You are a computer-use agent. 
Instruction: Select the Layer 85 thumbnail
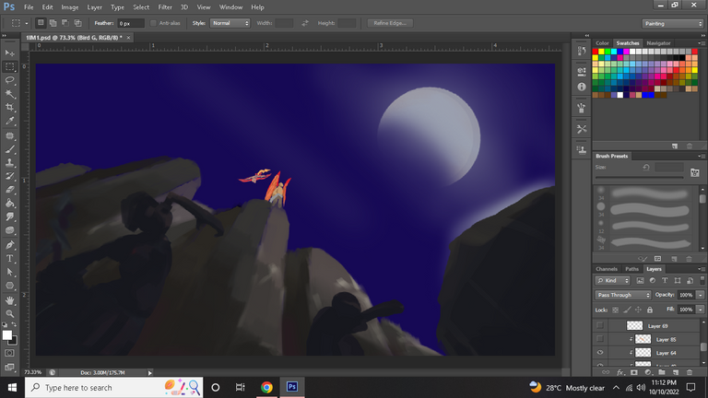643,339
